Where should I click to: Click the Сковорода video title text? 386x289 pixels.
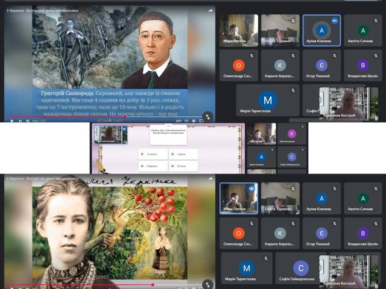point(43,11)
